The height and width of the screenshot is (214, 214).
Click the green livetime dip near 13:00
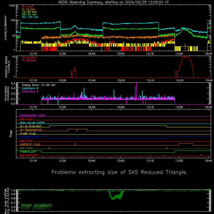[116, 195]
